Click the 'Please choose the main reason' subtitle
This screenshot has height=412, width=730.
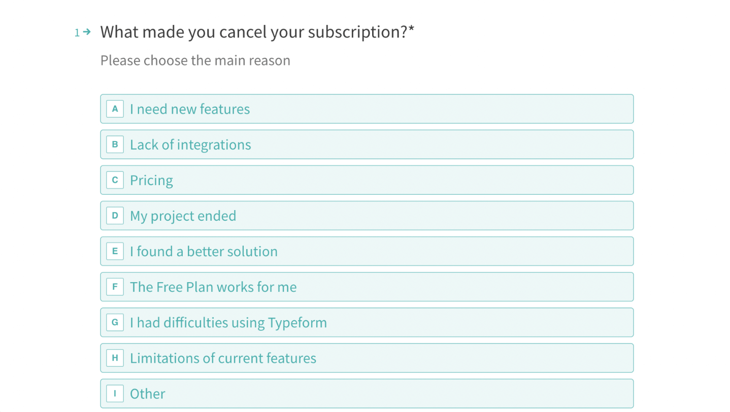(x=195, y=60)
